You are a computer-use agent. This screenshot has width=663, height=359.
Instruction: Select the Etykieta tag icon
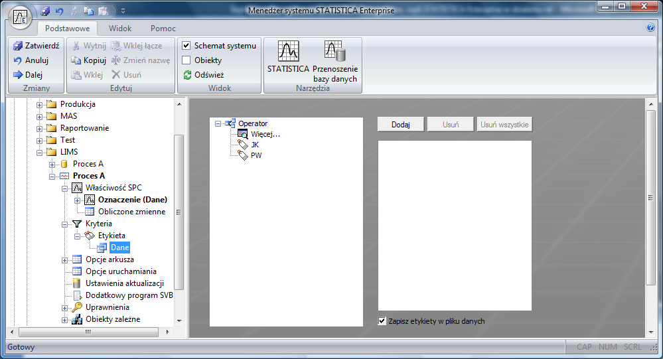[x=90, y=236]
